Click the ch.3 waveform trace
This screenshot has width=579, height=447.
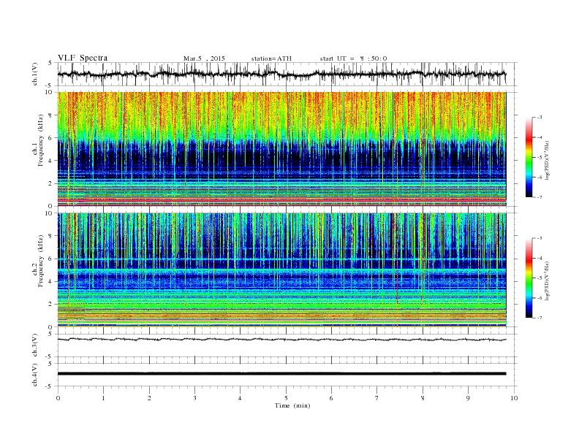click(x=281, y=340)
